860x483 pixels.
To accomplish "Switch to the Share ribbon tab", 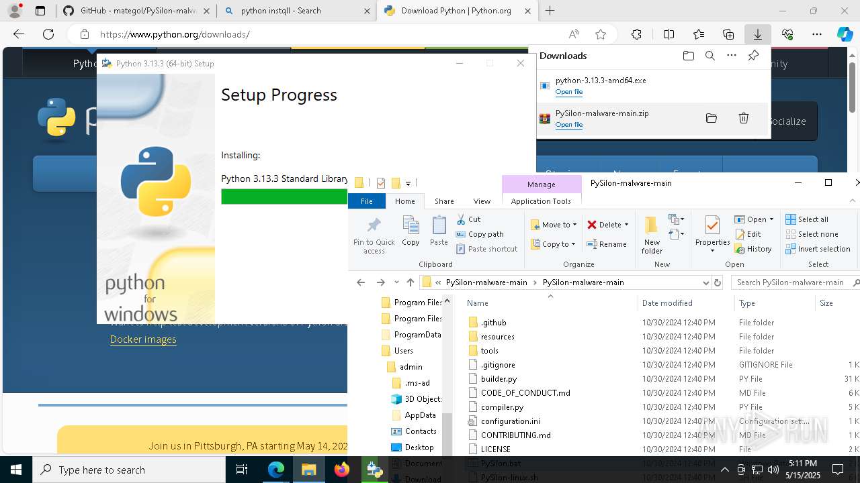I will [x=444, y=201].
